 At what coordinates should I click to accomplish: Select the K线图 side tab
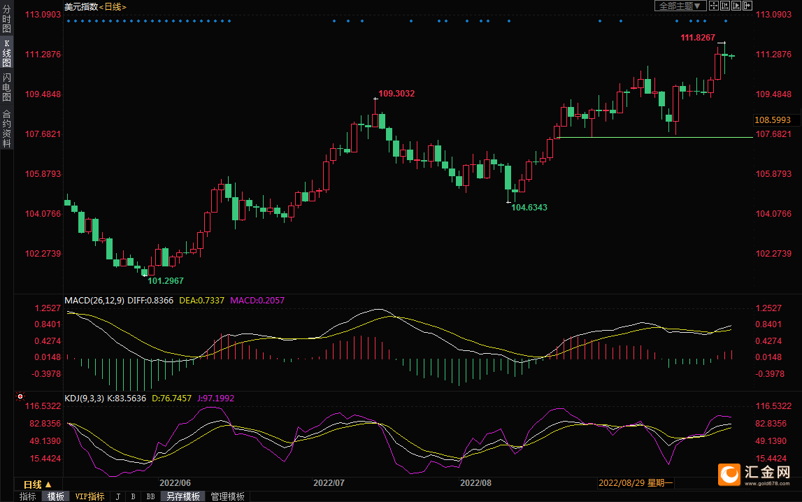click(x=6, y=53)
